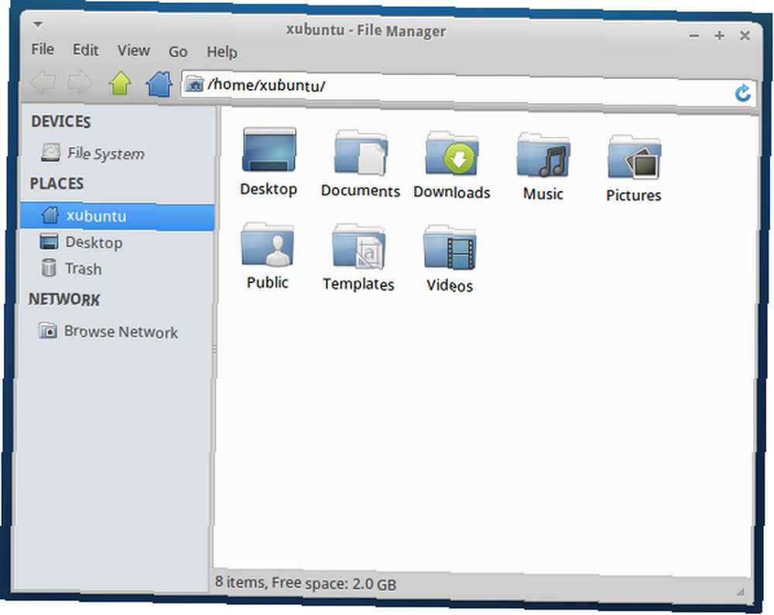Screen dimensions: 774x615
Task: Click the Browse Network icon
Action: coord(48,330)
